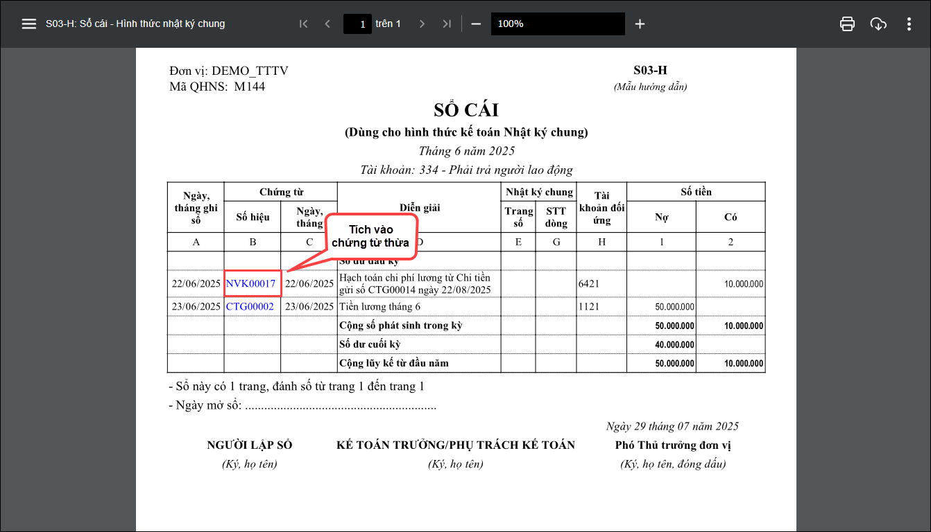Click 'Tài khoản: 334 - Phải trả người lao động'
Viewport: 931px width, 532px height.
(466, 170)
